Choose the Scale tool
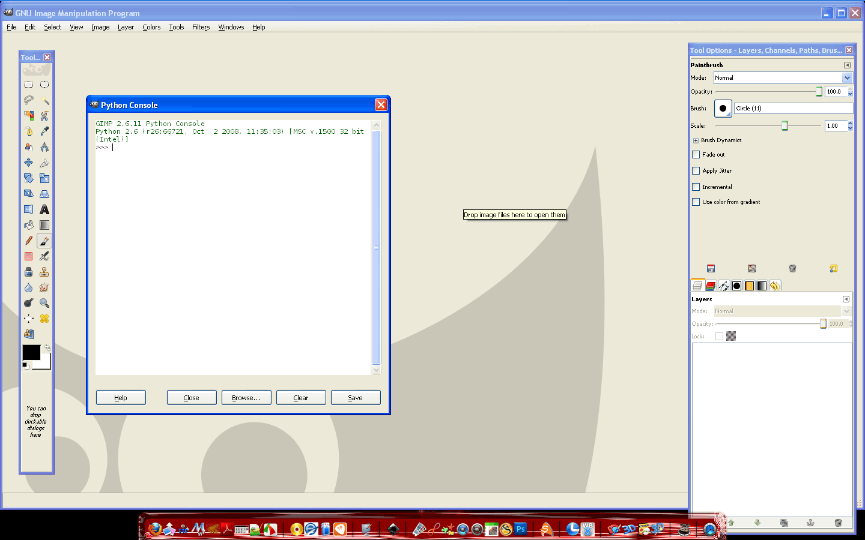This screenshot has width=865, height=540. [x=44, y=178]
